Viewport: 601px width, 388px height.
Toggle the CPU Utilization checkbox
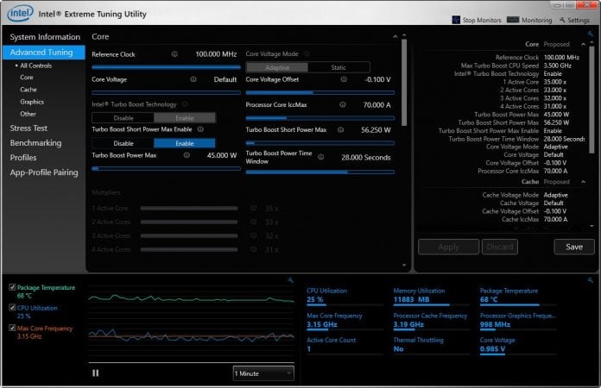tap(11, 307)
